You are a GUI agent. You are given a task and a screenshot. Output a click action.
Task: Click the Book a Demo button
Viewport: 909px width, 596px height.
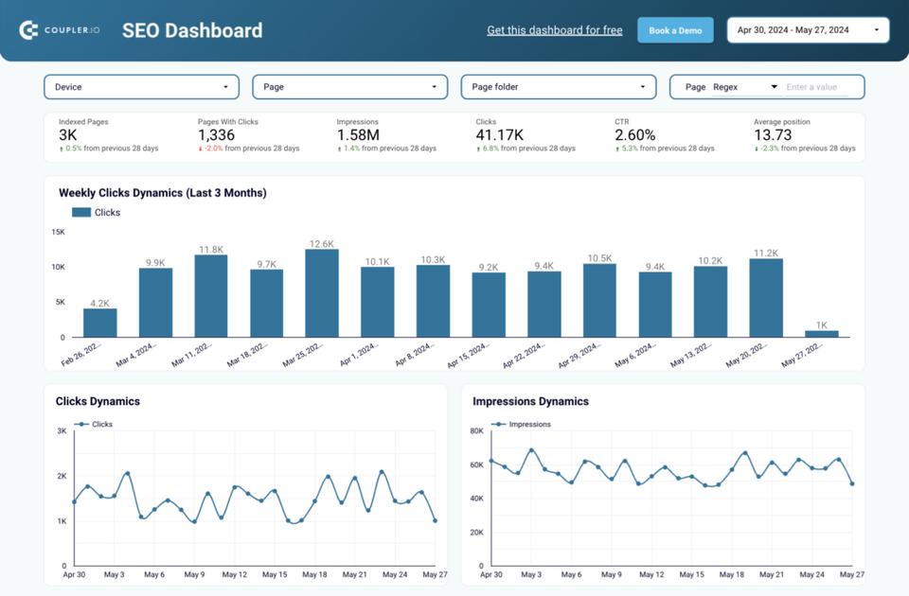coord(675,30)
